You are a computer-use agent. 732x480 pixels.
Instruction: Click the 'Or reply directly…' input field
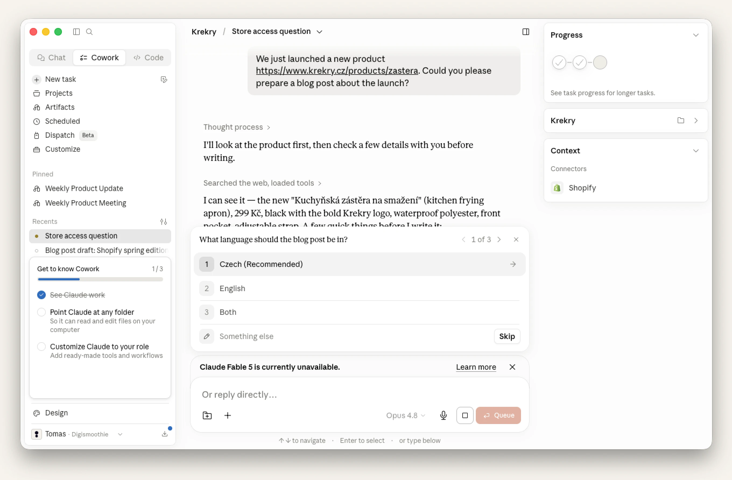click(x=359, y=394)
